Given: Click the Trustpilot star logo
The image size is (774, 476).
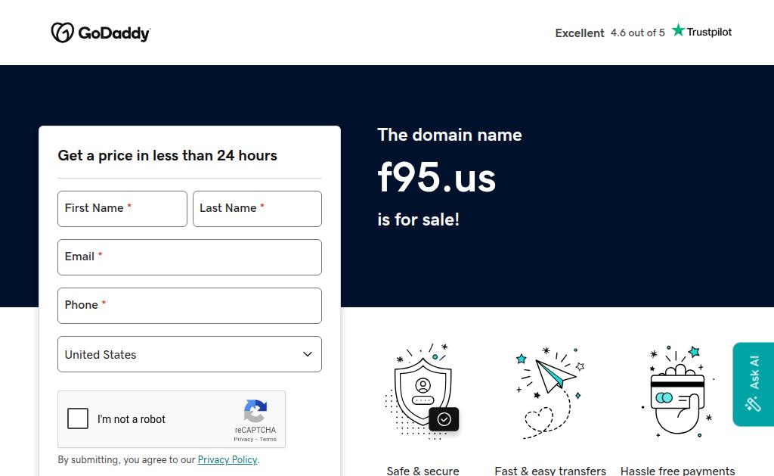Looking at the screenshot, I should (678, 31).
